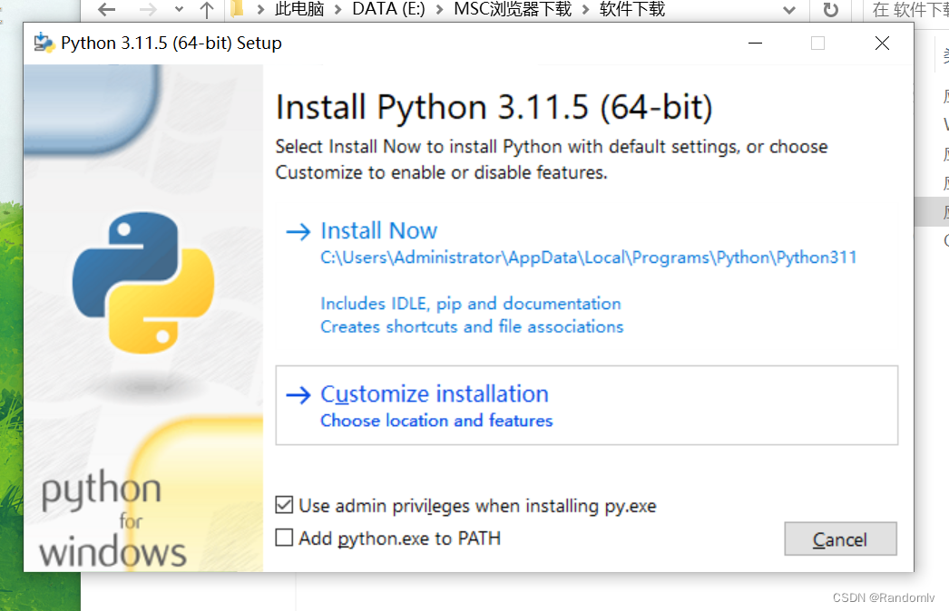Click the Python install path text

(588, 257)
